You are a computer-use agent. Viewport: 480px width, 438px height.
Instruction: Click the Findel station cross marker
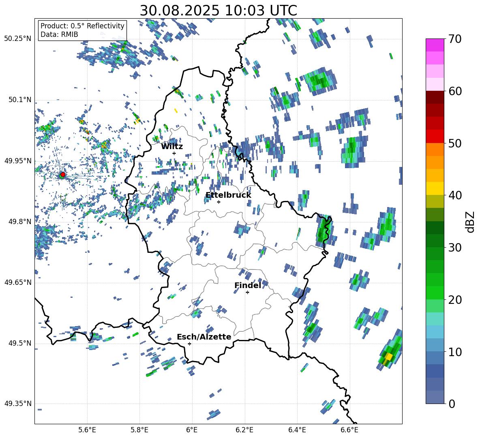247,293
